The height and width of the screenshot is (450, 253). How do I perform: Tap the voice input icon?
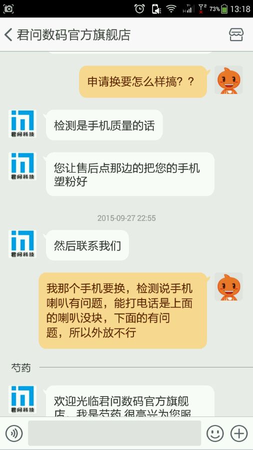tap(14, 433)
